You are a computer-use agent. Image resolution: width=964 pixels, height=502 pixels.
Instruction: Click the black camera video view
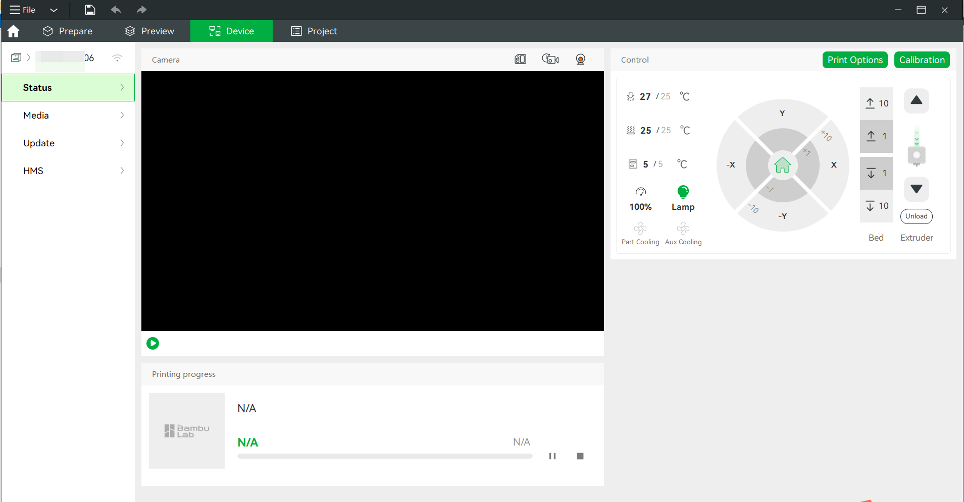[373, 201]
